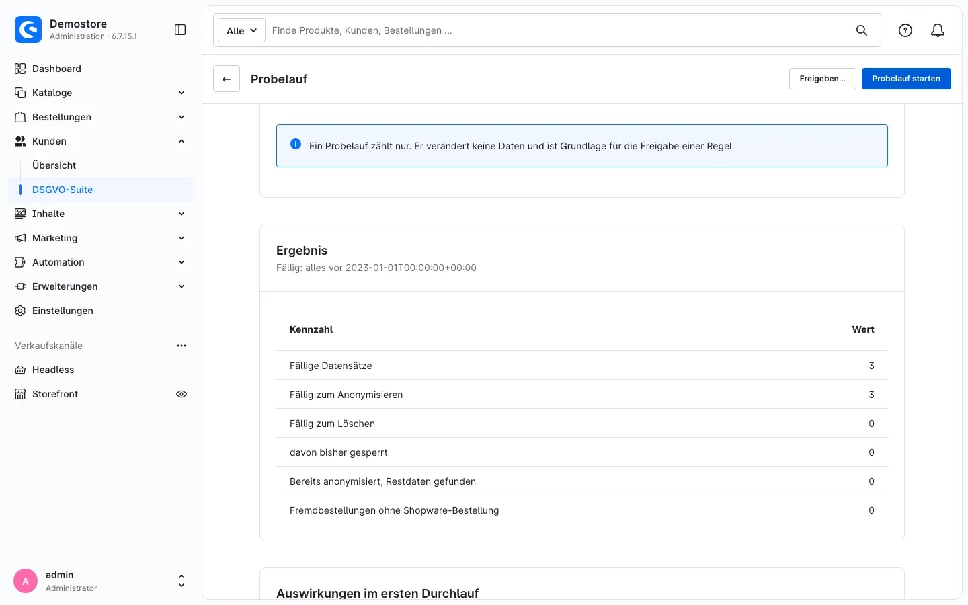Click the Automation icon in sidebar

click(x=20, y=262)
